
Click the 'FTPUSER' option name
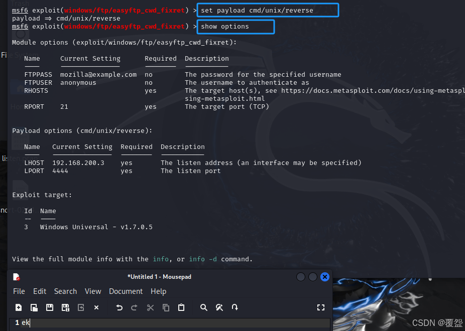point(38,83)
